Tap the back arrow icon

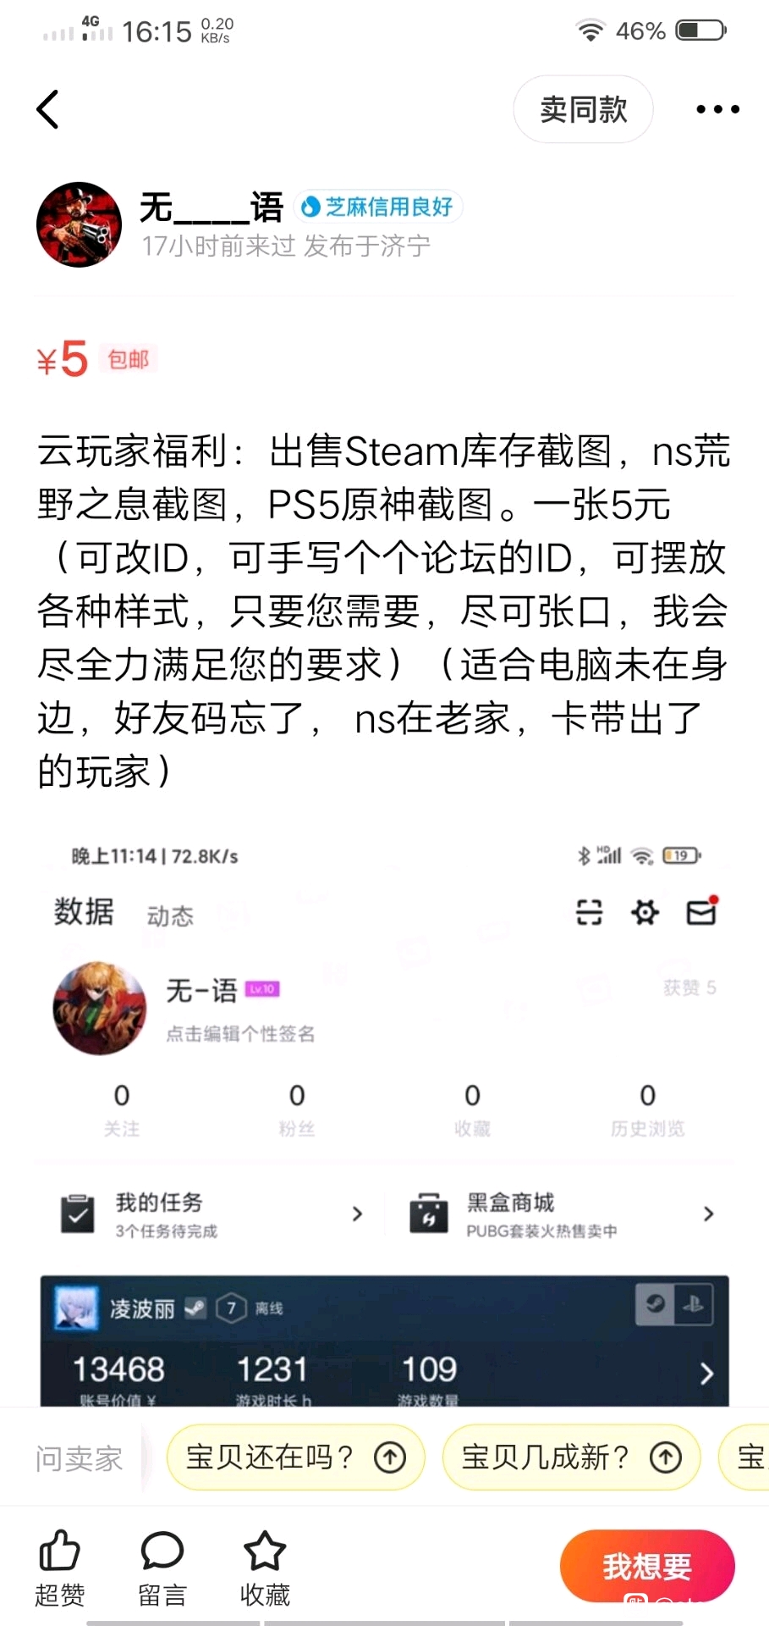[x=48, y=109]
